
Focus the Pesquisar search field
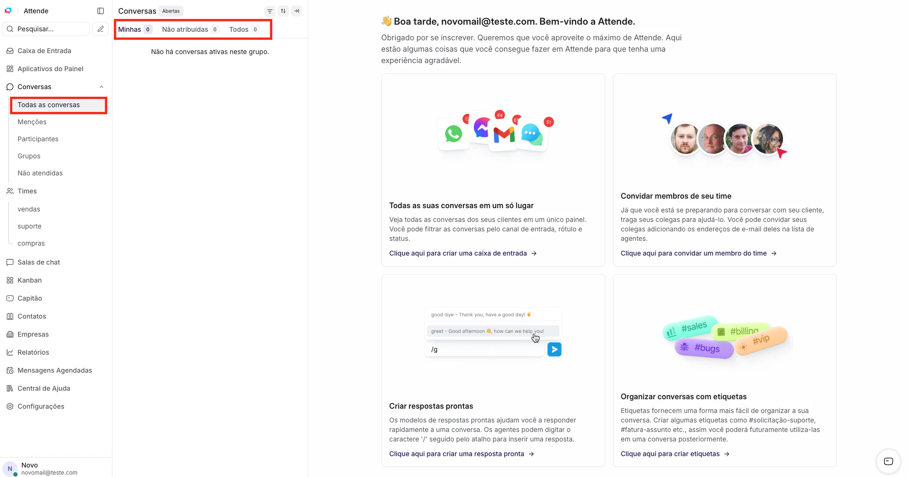tap(46, 29)
